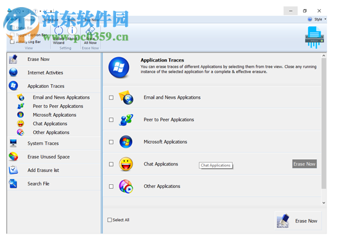Select Chat Applications tree item
338x238 pixels.
(50, 124)
